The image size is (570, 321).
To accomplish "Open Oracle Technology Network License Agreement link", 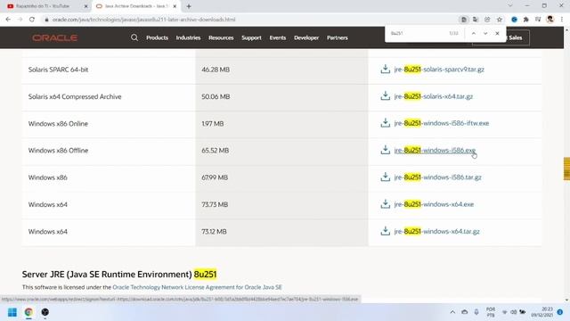I will coord(197,287).
